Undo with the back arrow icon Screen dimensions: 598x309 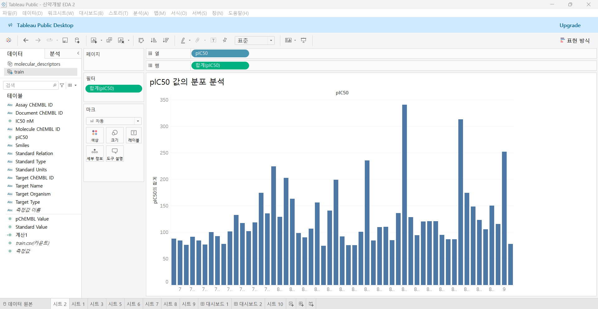point(26,40)
